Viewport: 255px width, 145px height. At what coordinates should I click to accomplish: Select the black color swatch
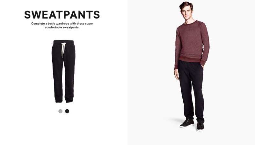pyautogui.click(x=67, y=111)
